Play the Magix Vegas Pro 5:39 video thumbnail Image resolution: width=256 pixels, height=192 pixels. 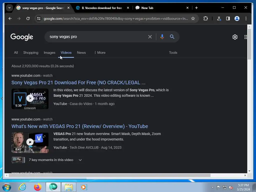[x=30, y=99]
